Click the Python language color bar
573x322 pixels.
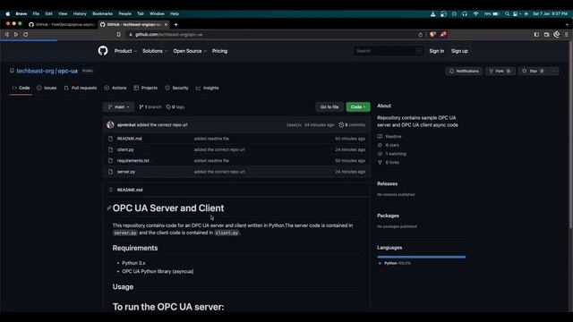[422, 257]
